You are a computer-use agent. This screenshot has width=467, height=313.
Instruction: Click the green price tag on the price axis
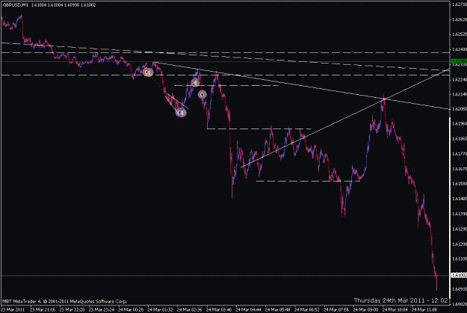(x=459, y=61)
